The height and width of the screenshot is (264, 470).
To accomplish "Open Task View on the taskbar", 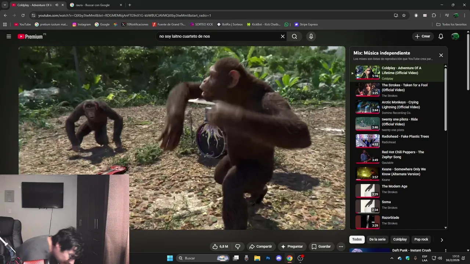I will [x=236, y=258].
